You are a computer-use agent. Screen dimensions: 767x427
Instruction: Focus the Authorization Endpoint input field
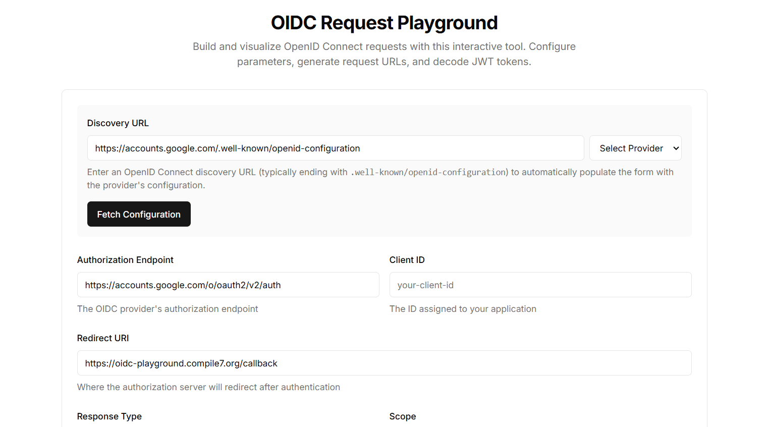point(228,285)
